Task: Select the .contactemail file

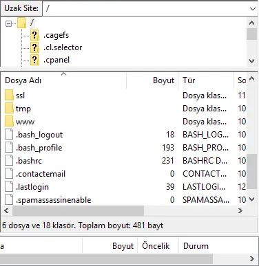Action: pos(124,174)
